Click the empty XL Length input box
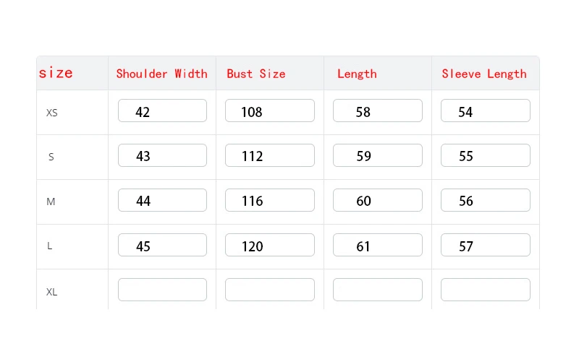Viewport: 579px width, 359px height. pos(377,290)
